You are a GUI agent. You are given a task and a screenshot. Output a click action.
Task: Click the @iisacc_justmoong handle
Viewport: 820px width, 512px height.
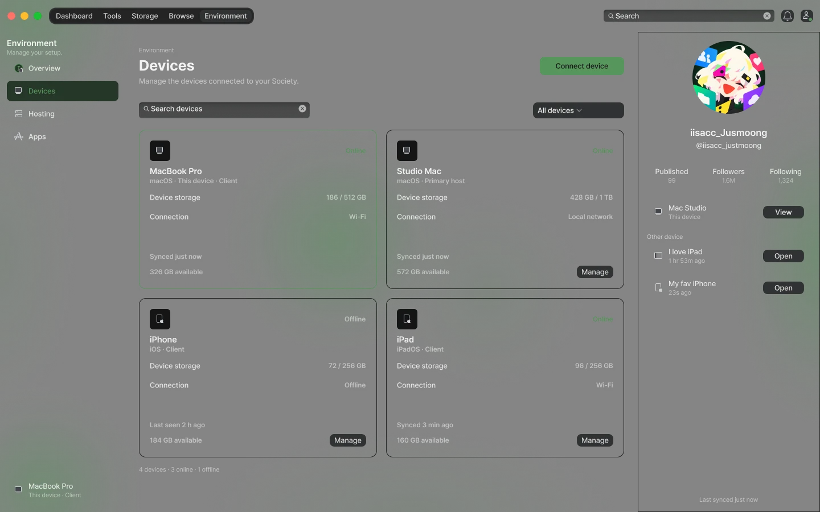729,146
